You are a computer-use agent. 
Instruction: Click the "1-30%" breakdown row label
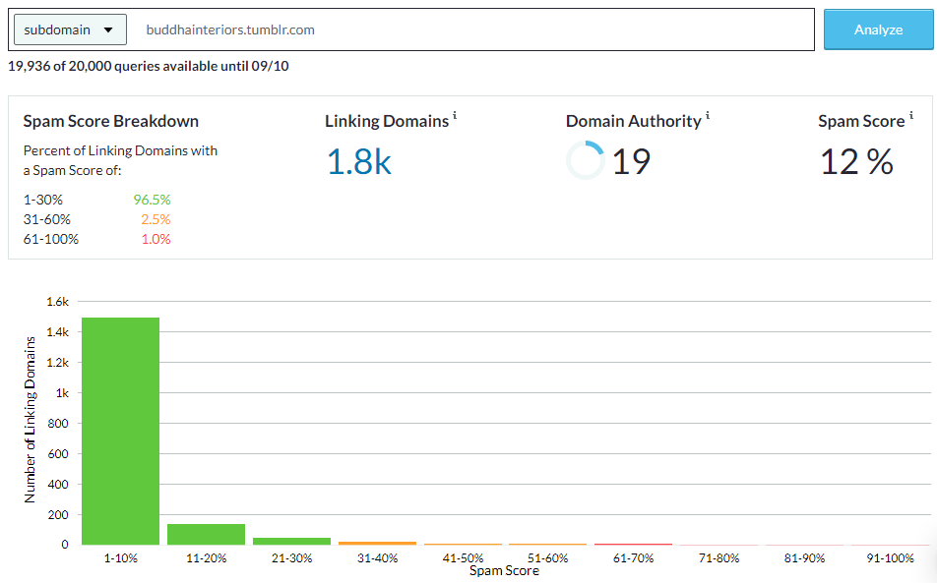pos(43,200)
